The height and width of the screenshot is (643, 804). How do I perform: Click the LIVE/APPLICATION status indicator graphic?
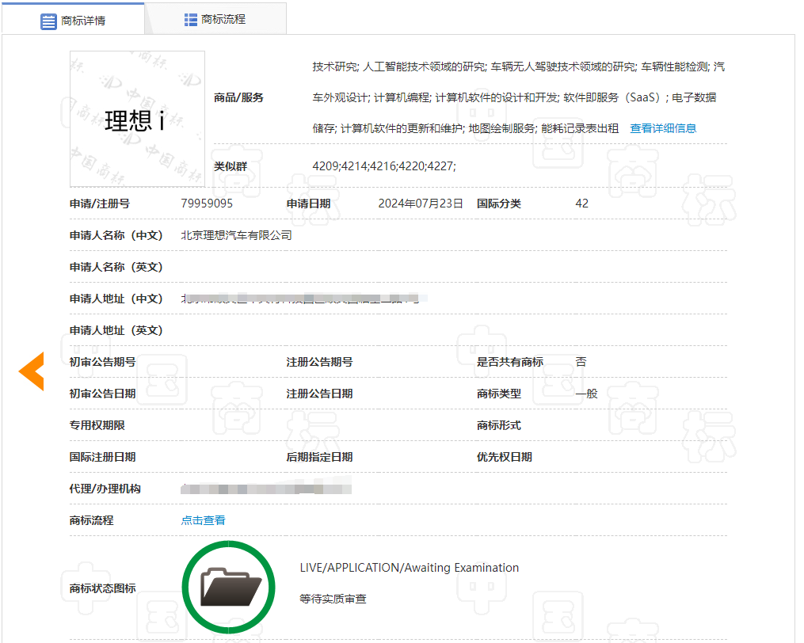point(229,586)
